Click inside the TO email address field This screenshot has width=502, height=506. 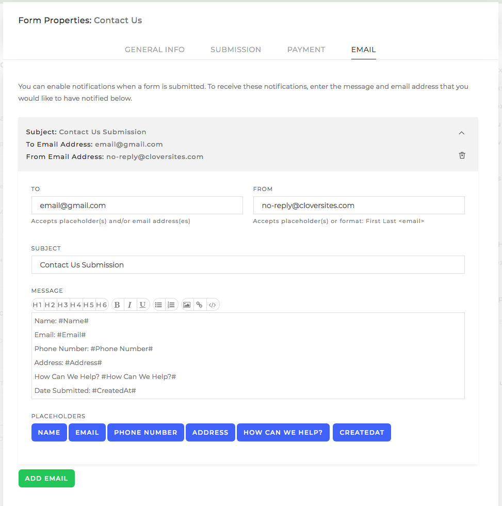137,205
